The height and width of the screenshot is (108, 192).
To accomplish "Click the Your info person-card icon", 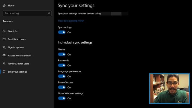I will click(x=4, y=31).
